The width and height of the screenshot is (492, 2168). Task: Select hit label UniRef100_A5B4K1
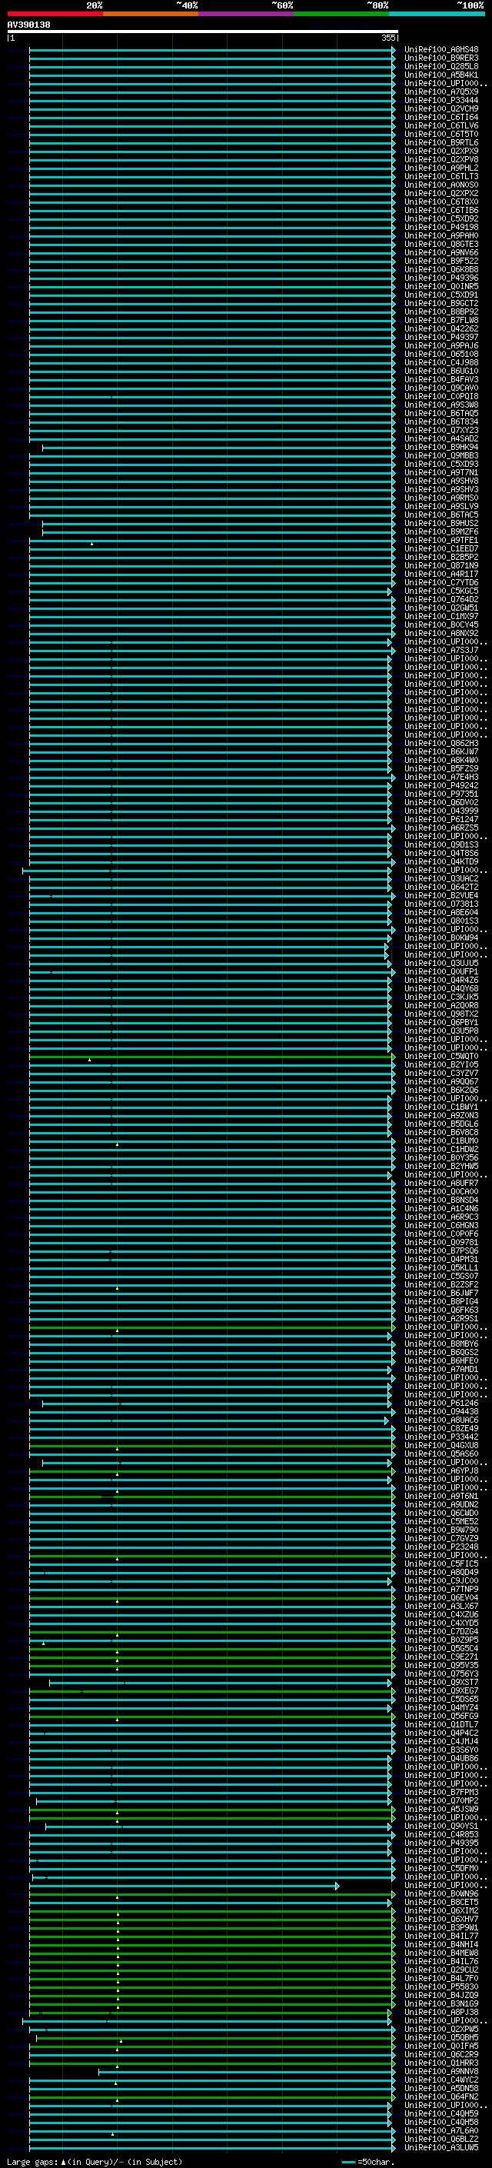(441, 75)
